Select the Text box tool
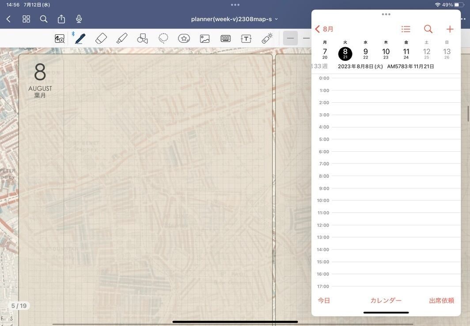The height and width of the screenshot is (326, 470). click(246, 38)
